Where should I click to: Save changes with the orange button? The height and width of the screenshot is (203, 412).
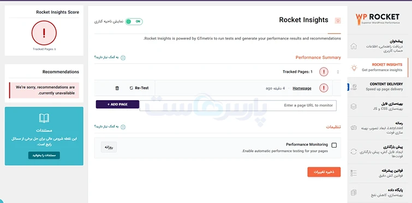click(x=324, y=172)
